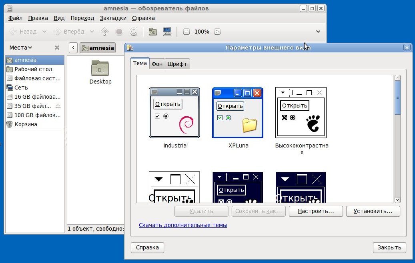
Task: Open the Места sidebar mode dropdown
Action: [x=21, y=48]
